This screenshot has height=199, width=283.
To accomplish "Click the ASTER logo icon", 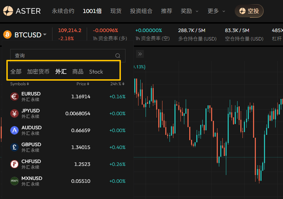I will 8,11.
